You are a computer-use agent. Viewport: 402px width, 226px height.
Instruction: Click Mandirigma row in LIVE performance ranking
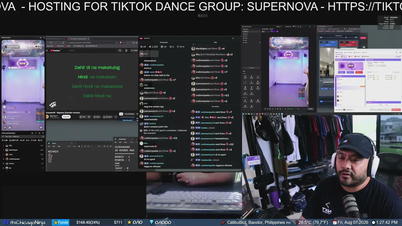tap(23, 150)
